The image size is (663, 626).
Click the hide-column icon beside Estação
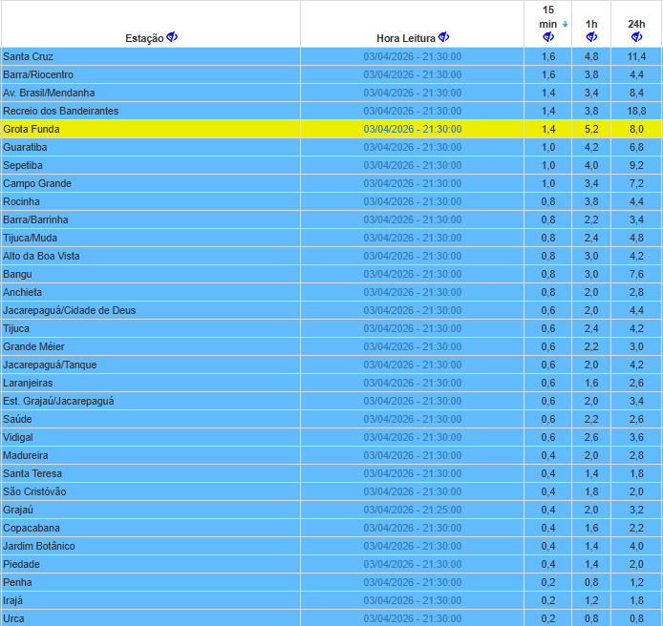[172, 37]
